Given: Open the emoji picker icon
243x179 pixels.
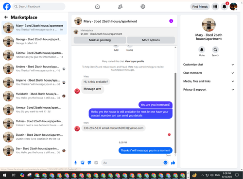Looking at the screenshot, I should tap(165, 163).
